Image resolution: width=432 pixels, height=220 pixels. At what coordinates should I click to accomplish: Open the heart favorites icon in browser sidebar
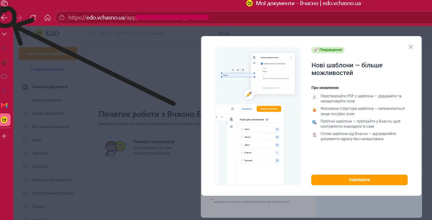point(4,77)
